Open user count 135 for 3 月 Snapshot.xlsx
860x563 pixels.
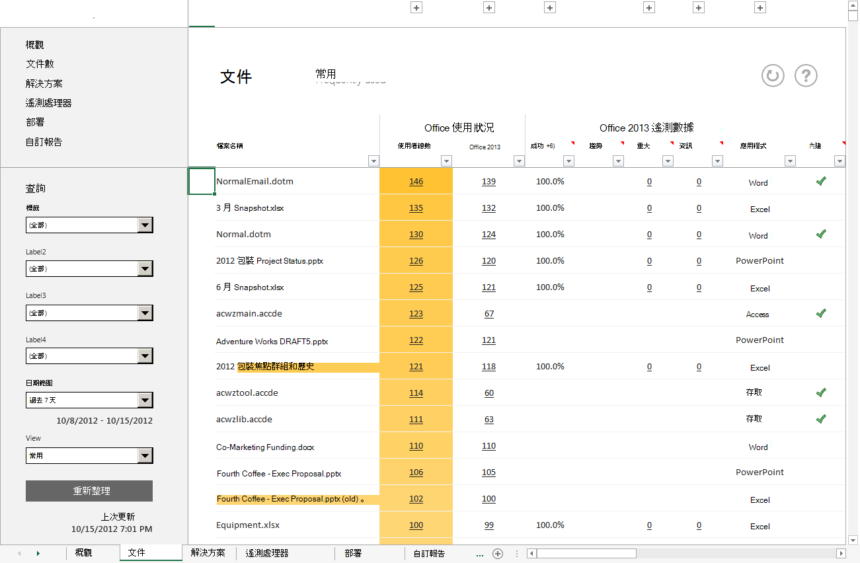(416, 208)
